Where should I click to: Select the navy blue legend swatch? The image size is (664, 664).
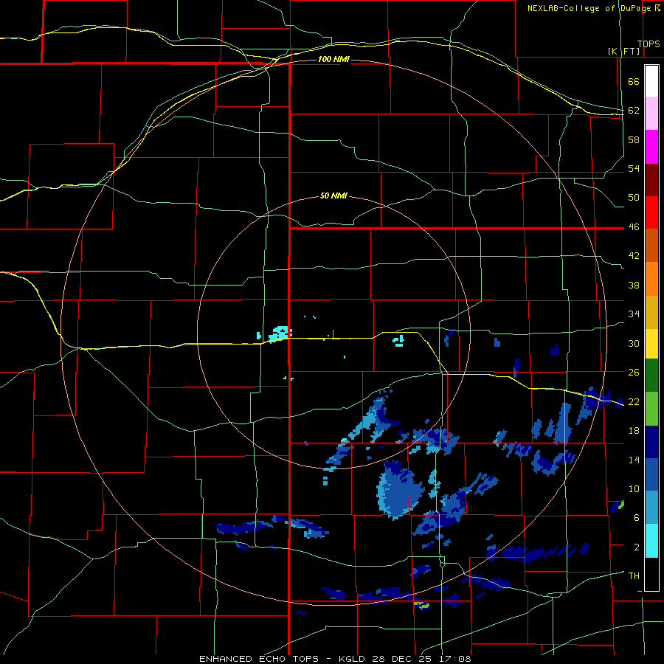[651, 442]
